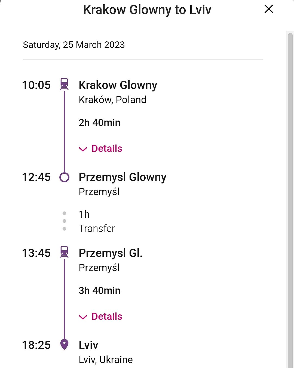Image resolution: width=294 pixels, height=368 pixels.
Task: Click the train icon beside Przemysl Gl.
Action: pos(64,252)
